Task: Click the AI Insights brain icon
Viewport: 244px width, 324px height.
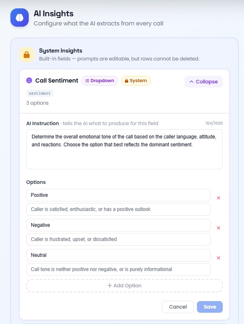Action: tap(20, 18)
